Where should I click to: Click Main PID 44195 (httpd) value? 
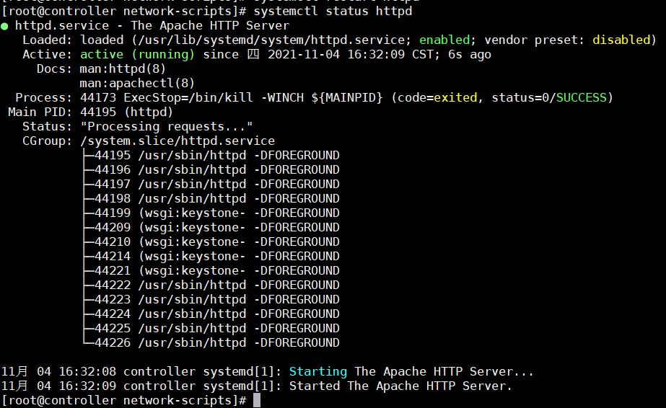click(126, 112)
